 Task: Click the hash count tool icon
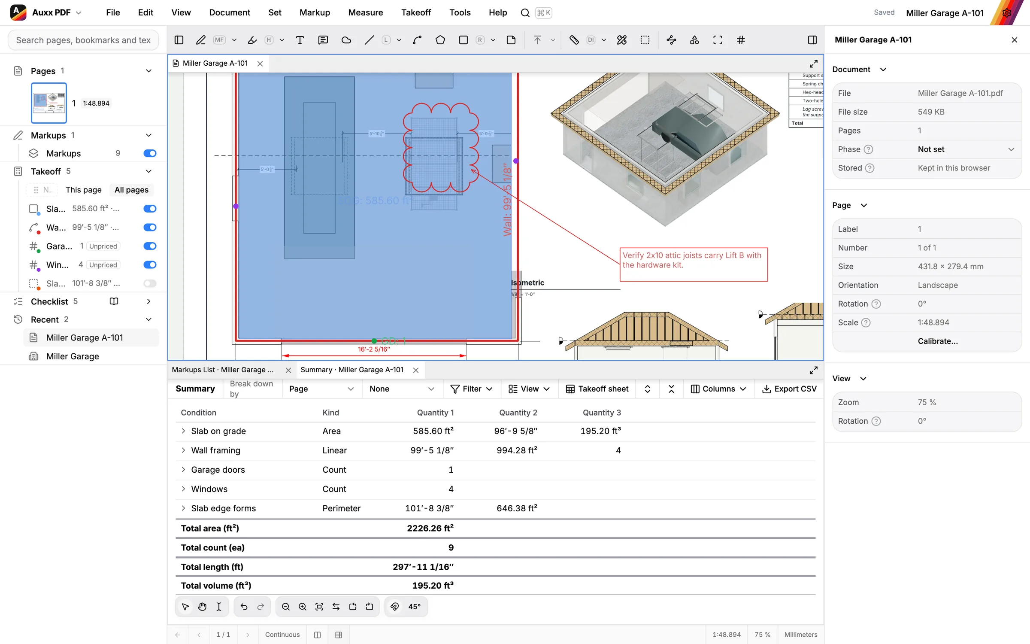(x=741, y=40)
